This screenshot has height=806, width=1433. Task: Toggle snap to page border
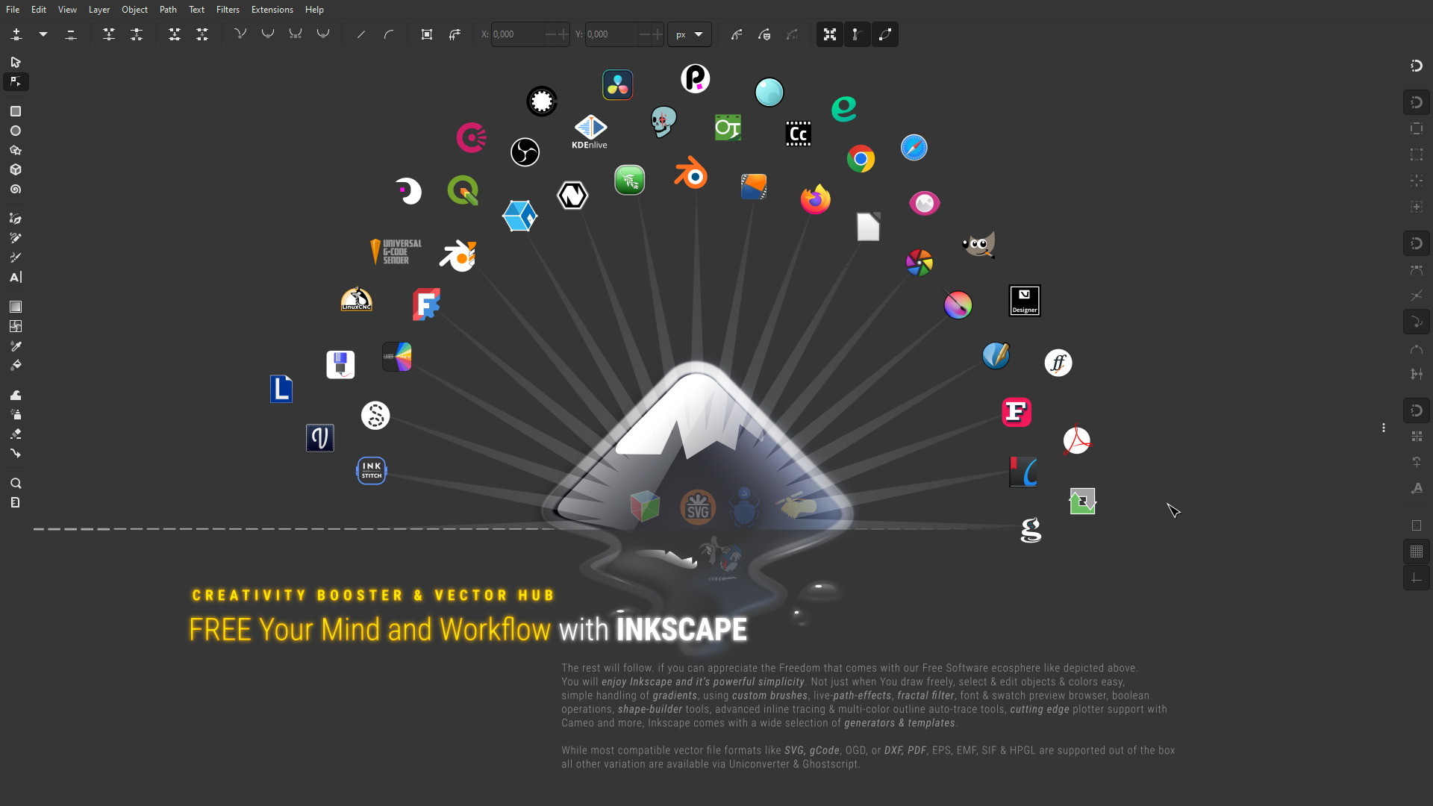pos(1417,525)
